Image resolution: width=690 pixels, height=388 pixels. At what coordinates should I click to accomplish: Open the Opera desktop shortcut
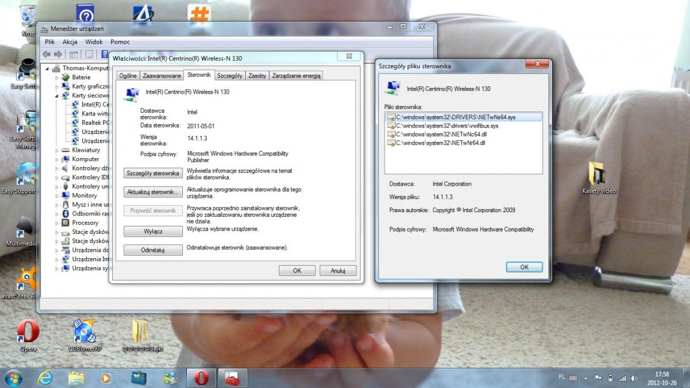(x=28, y=335)
